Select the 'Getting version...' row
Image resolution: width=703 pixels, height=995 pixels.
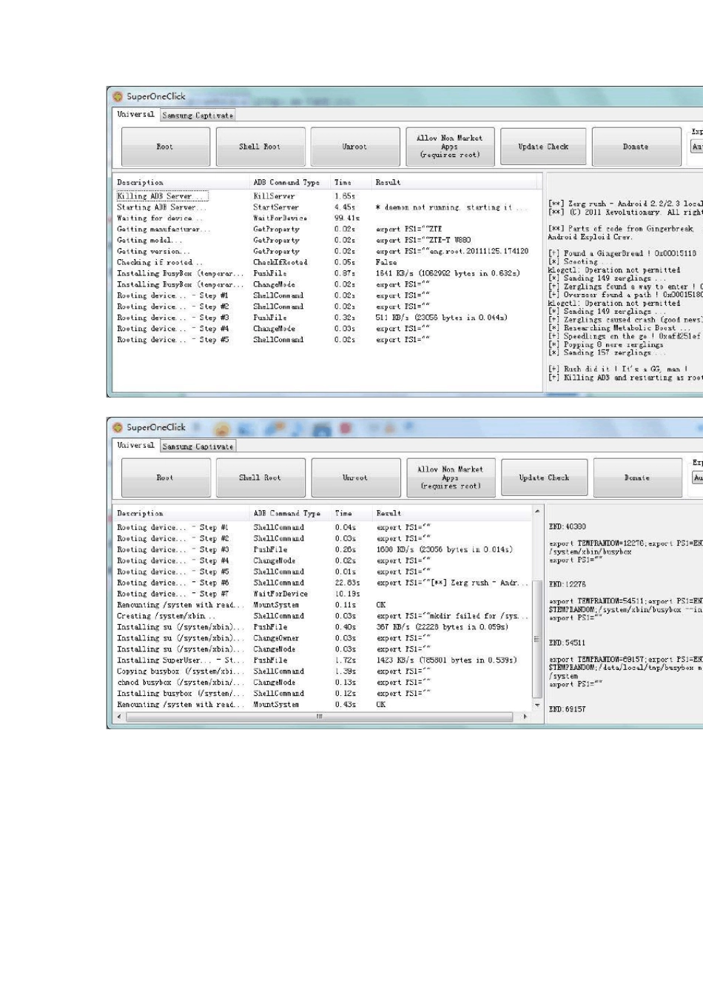[x=326, y=252]
